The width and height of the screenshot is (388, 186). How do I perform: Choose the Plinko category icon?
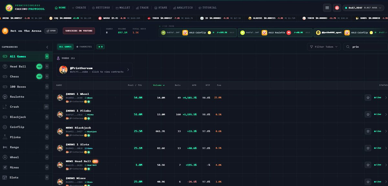[5, 137]
